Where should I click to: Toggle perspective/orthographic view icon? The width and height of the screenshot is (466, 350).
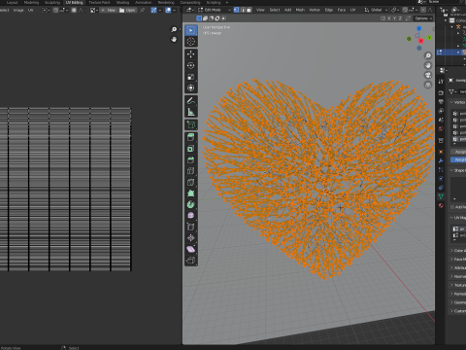pyautogui.click(x=428, y=85)
